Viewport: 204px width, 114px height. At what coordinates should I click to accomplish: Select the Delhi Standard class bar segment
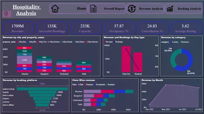[x=103, y=104]
